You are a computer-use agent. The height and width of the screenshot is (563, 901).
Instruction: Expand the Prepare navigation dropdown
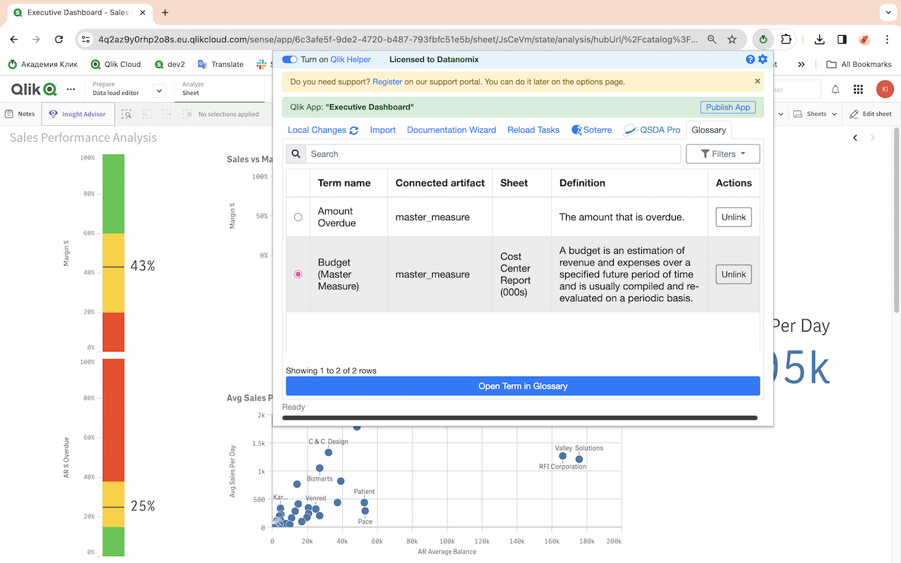158,89
